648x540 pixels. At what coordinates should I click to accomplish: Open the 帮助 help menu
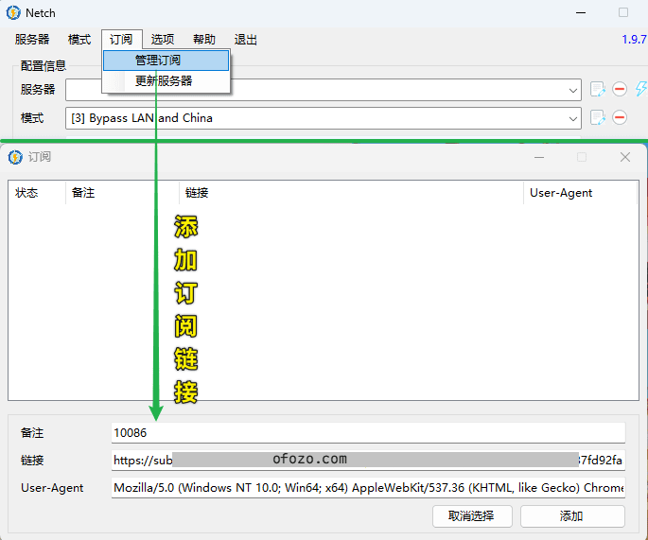click(x=204, y=40)
